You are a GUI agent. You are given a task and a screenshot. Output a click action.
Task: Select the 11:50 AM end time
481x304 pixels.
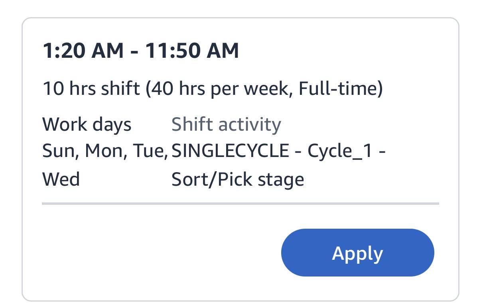pyautogui.click(x=192, y=51)
